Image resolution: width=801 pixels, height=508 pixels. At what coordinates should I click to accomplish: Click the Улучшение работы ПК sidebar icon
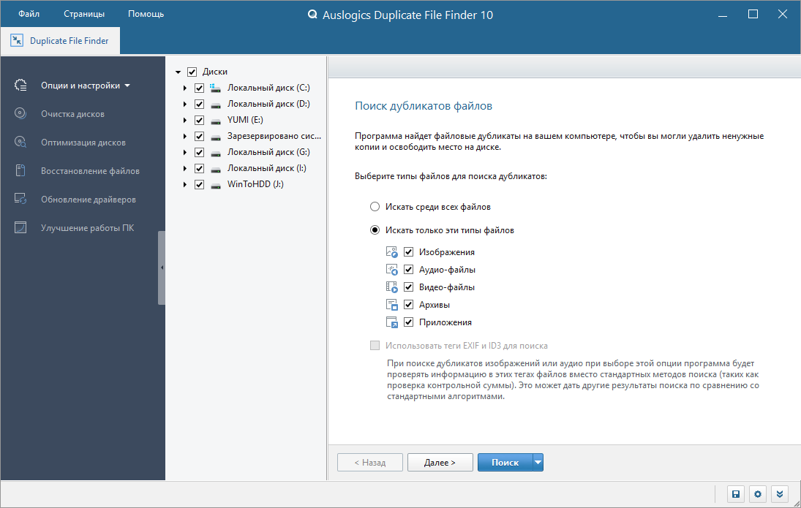[20, 228]
